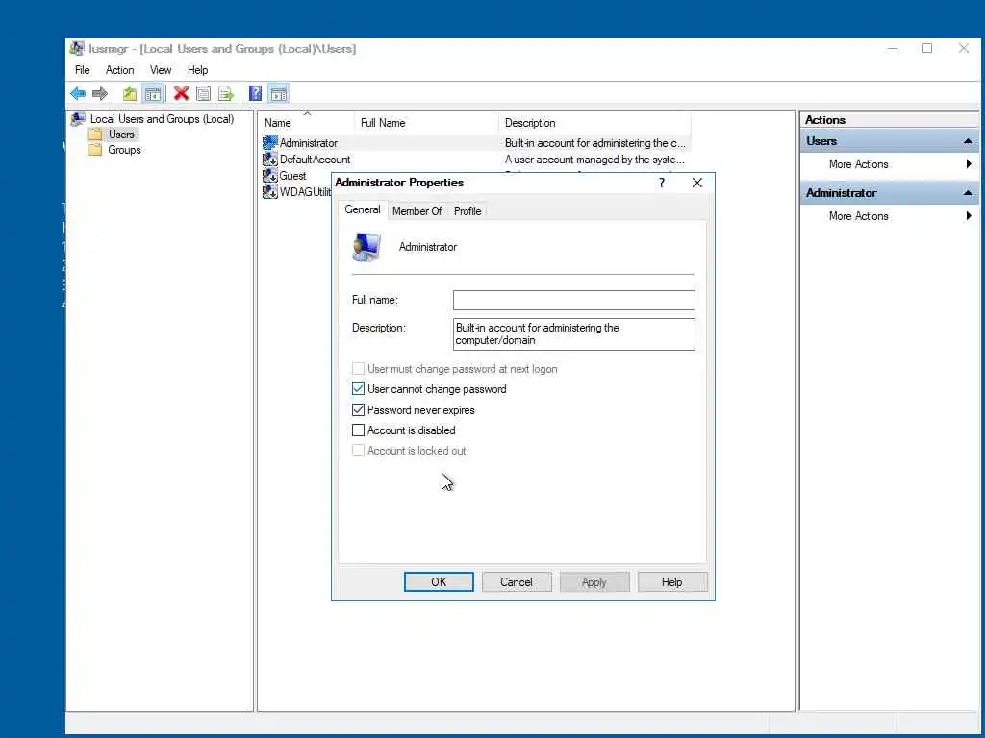The image size is (985, 738).
Task: Open the File menu
Action: coord(83,70)
